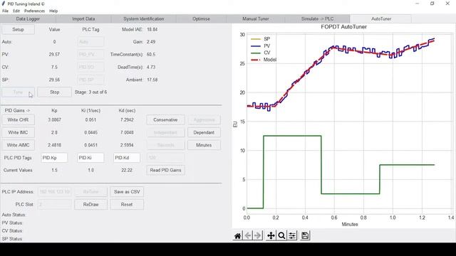Click the PLC Slot field

(54, 205)
